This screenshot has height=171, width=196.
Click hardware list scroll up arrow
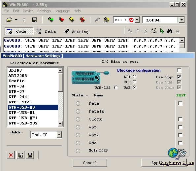pyautogui.click(x=60, y=70)
